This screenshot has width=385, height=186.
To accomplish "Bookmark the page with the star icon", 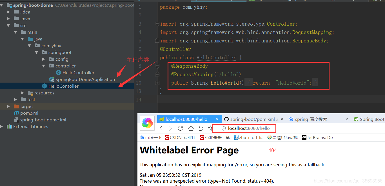I will click(210, 128).
